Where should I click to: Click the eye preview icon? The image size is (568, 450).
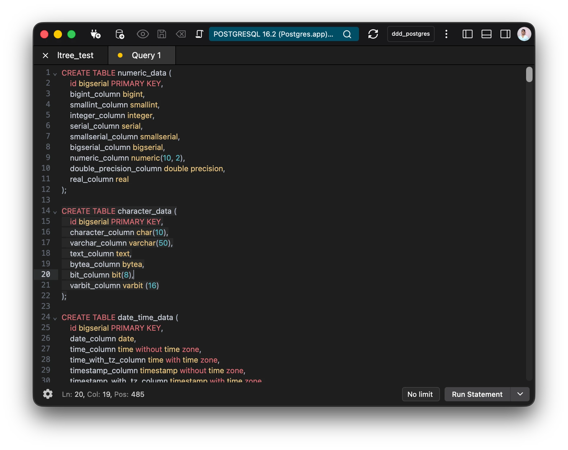pos(143,34)
